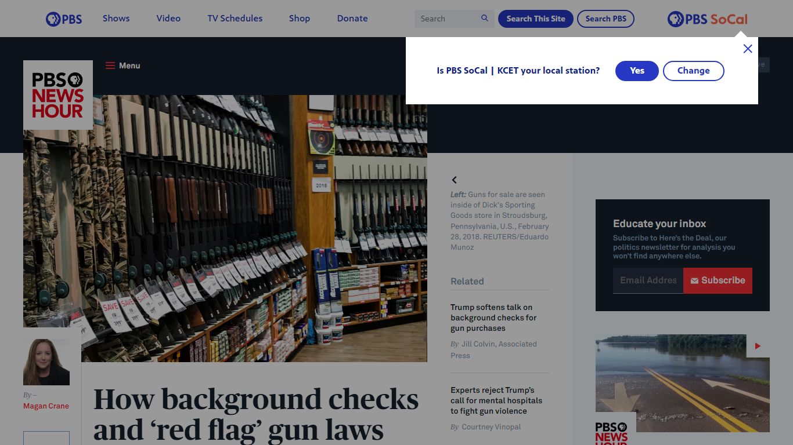Image resolution: width=793 pixels, height=445 pixels.
Task: Click the search magnifier icon
Action: point(485,19)
